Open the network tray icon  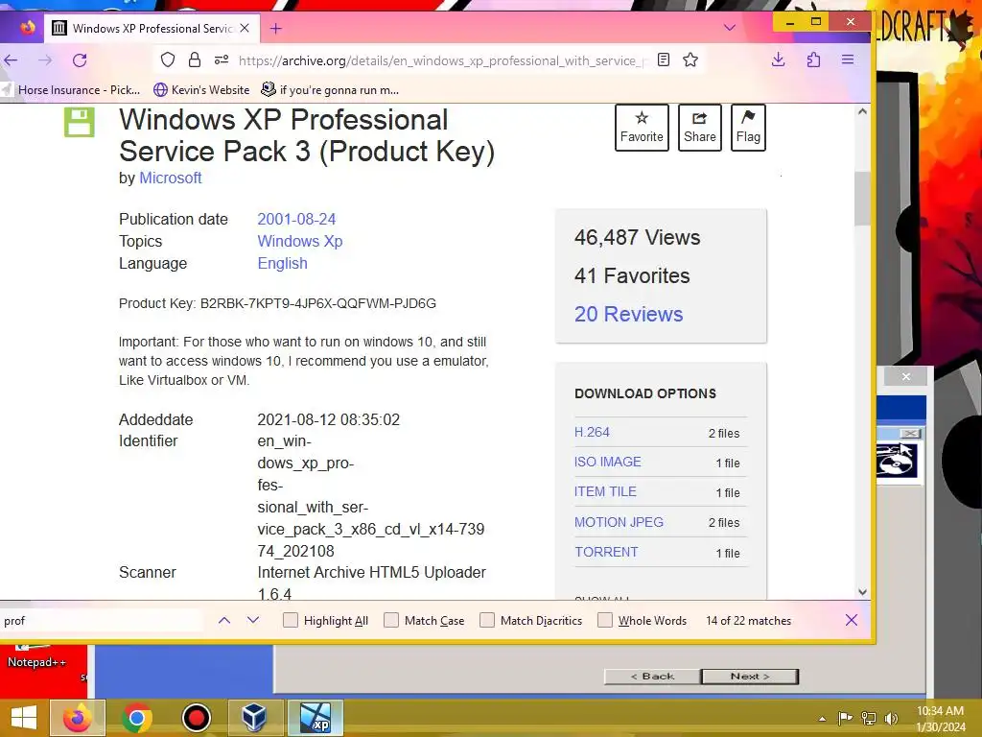point(869,718)
